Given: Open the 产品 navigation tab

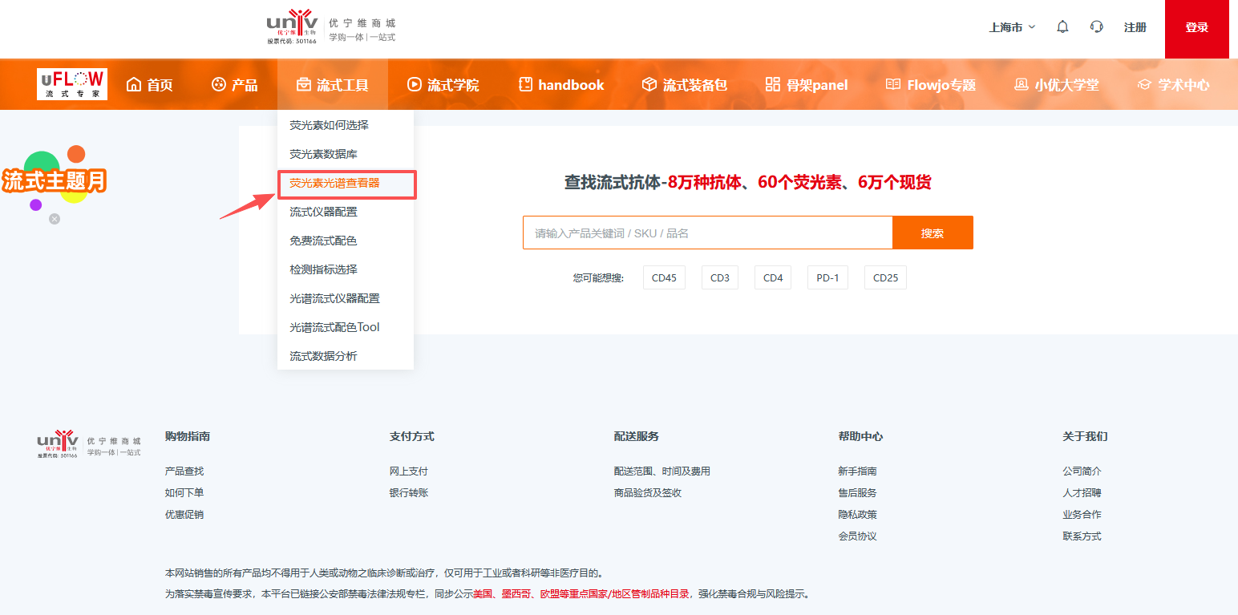Looking at the screenshot, I should pyautogui.click(x=234, y=84).
